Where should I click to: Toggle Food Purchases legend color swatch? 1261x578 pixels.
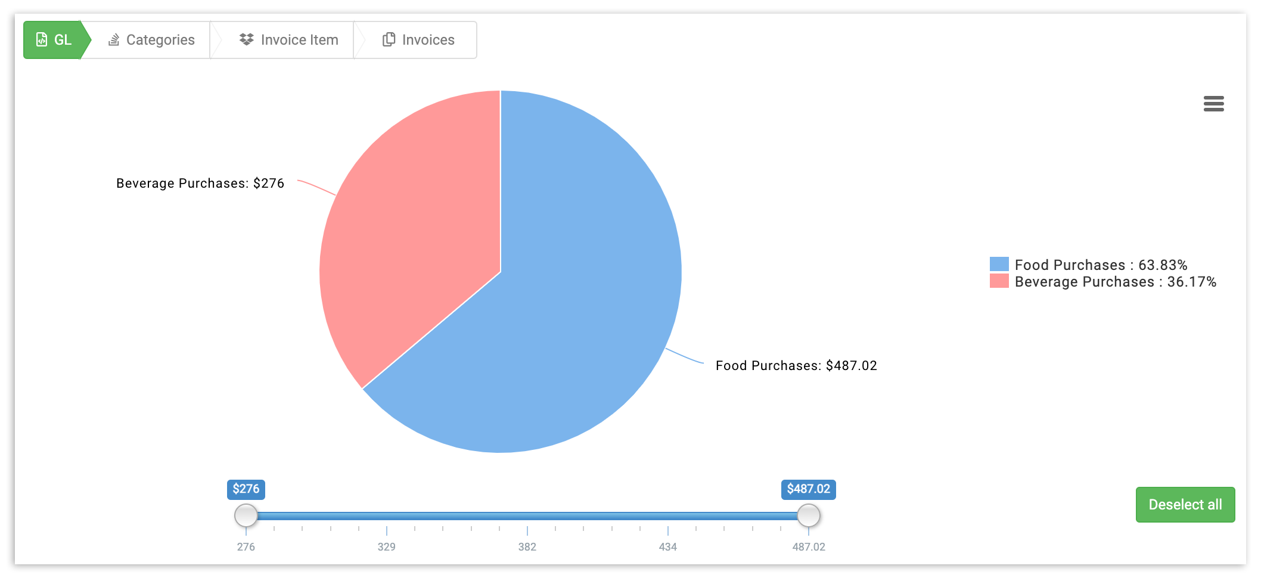(x=999, y=264)
